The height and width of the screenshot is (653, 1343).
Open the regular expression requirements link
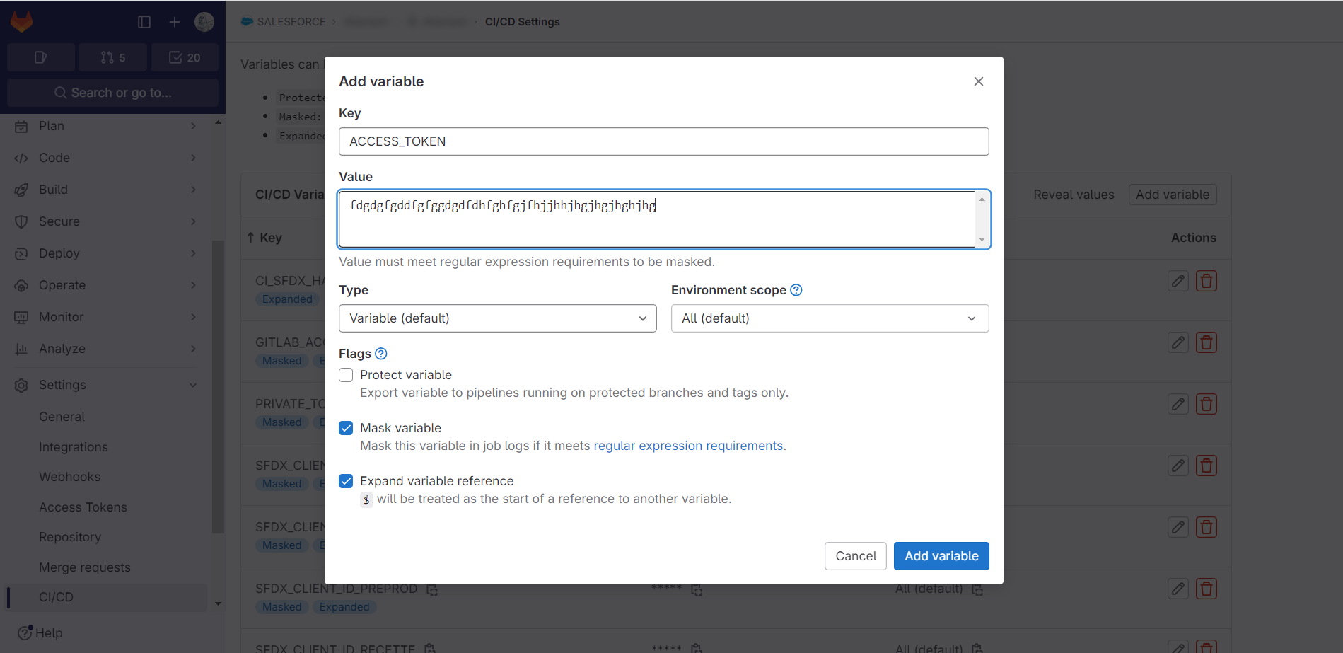[x=688, y=445]
